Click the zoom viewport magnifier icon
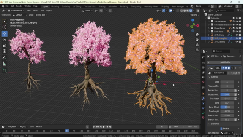Viewport: 243px width, 137px height. pyautogui.click(x=197, y=35)
